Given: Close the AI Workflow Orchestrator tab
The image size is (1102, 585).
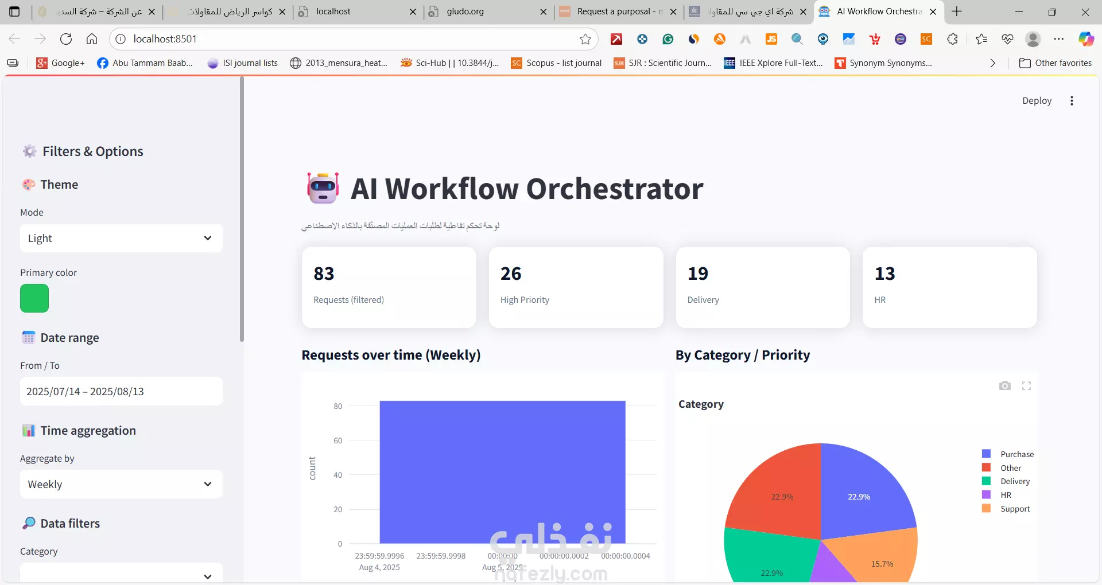Looking at the screenshot, I should (933, 11).
